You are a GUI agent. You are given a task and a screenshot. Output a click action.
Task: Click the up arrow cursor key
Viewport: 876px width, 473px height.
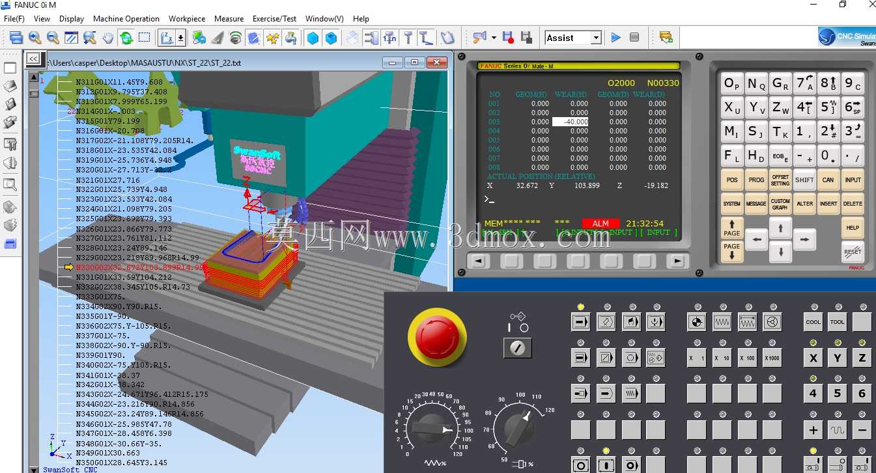780,228
